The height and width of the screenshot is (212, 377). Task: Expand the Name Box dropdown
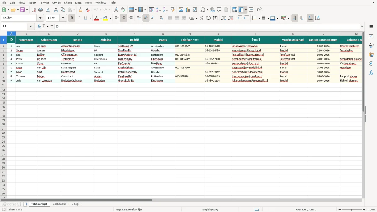(x=31, y=26)
